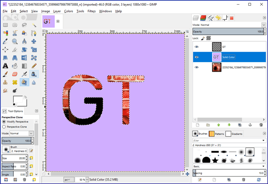The image size is (268, 184).
Task: Select the Crop tool
Action: (x=15, y=49)
